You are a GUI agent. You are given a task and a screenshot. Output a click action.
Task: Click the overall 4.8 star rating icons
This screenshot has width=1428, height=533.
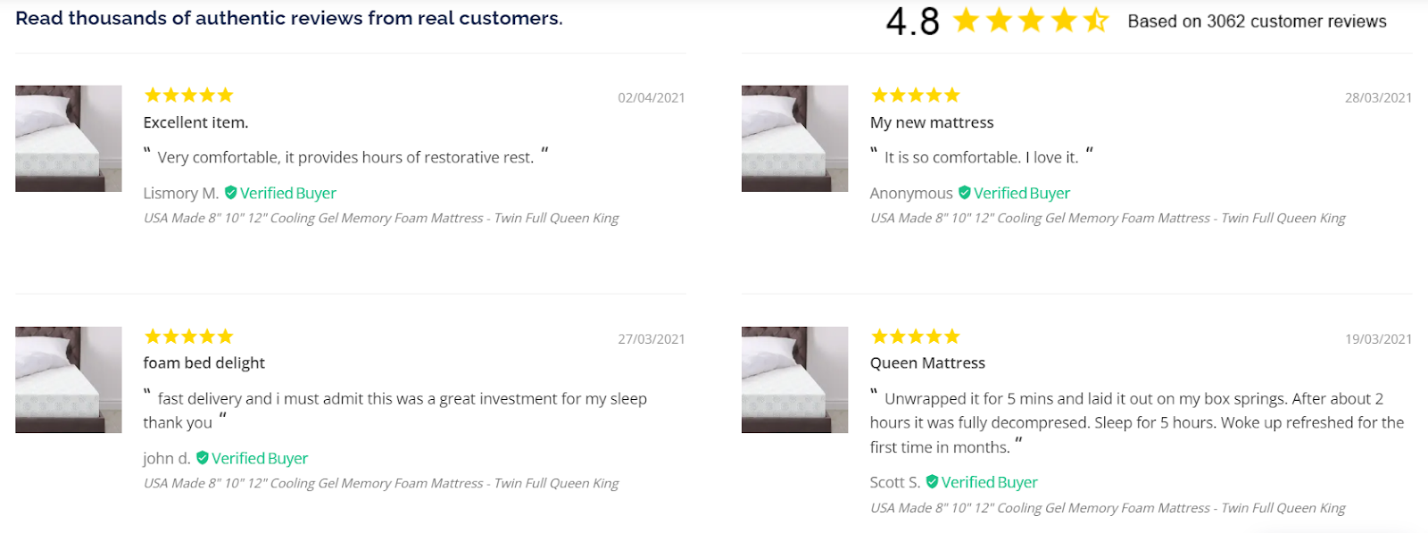1031,21
